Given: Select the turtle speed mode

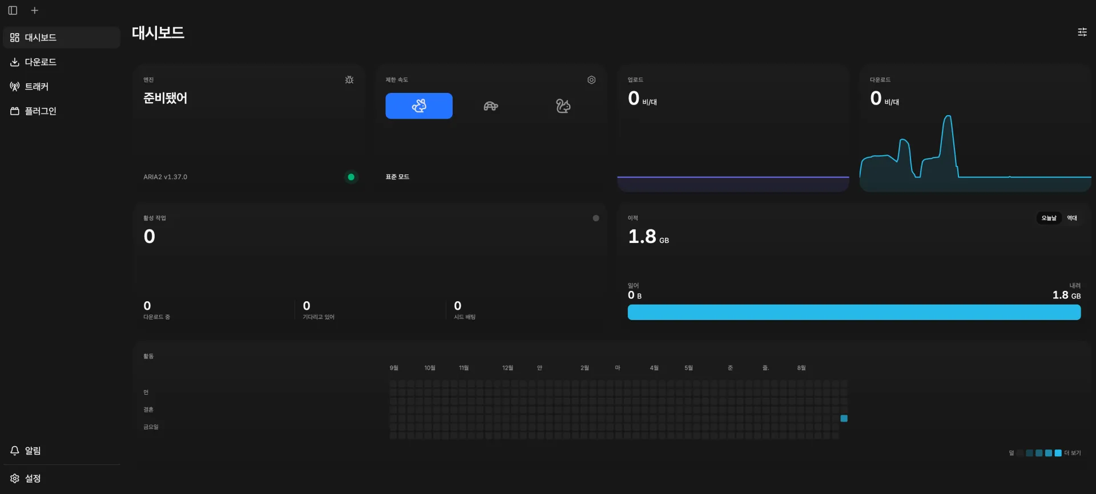Looking at the screenshot, I should tap(491, 106).
